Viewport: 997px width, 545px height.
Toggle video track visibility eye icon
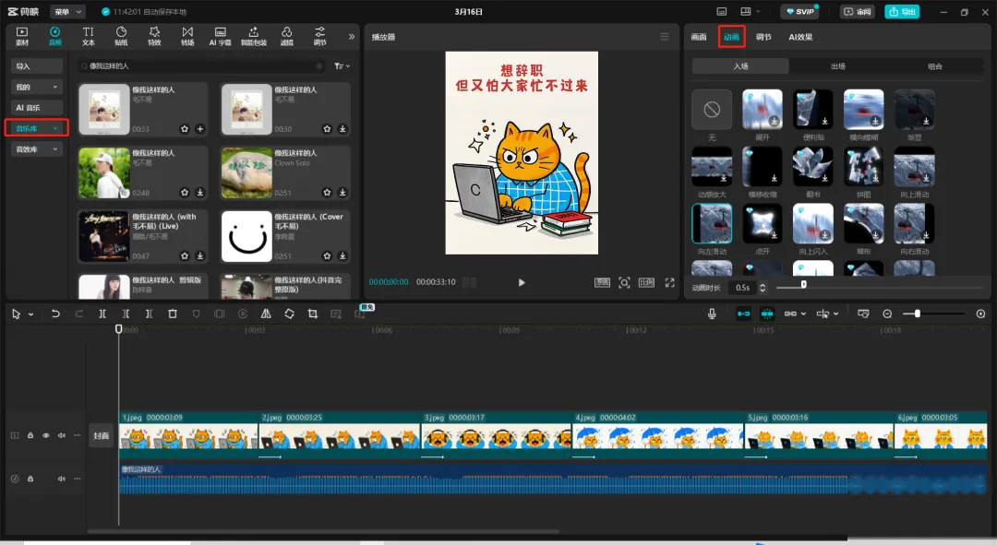point(46,435)
